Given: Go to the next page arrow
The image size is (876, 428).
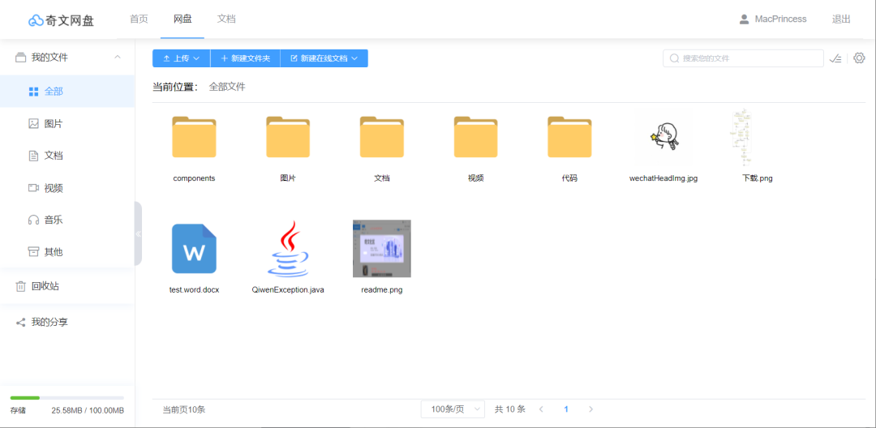Looking at the screenshot, I should pyautogui.click(x=591, y=409).
